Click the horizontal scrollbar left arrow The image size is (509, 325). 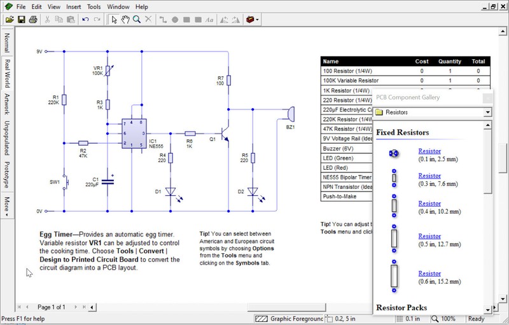92,307
